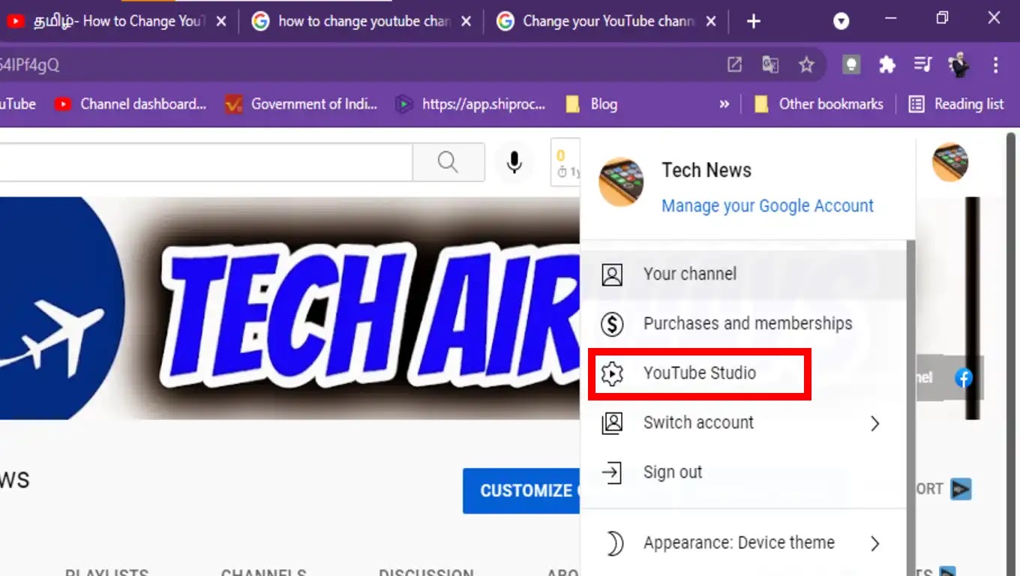Bookmark this page with star icon

pyautogui.click(x=806, y=65)
